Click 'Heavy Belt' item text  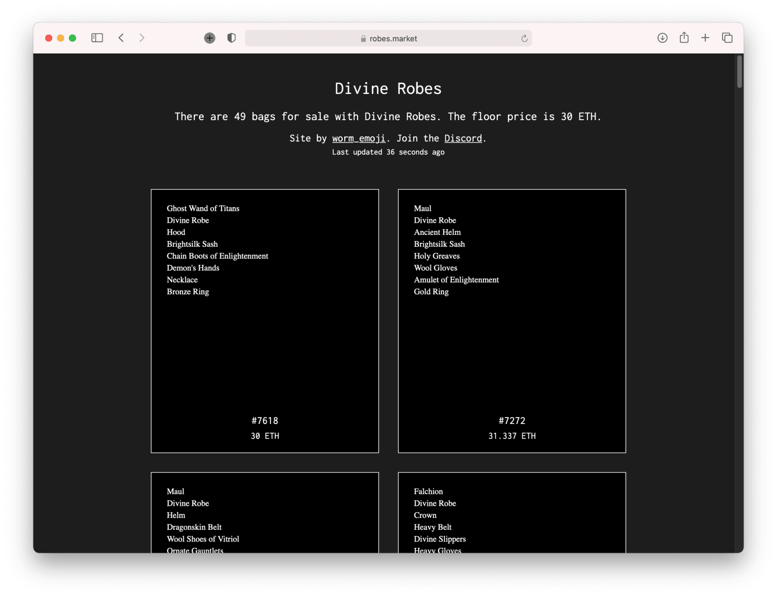click(x=432, y=527)
